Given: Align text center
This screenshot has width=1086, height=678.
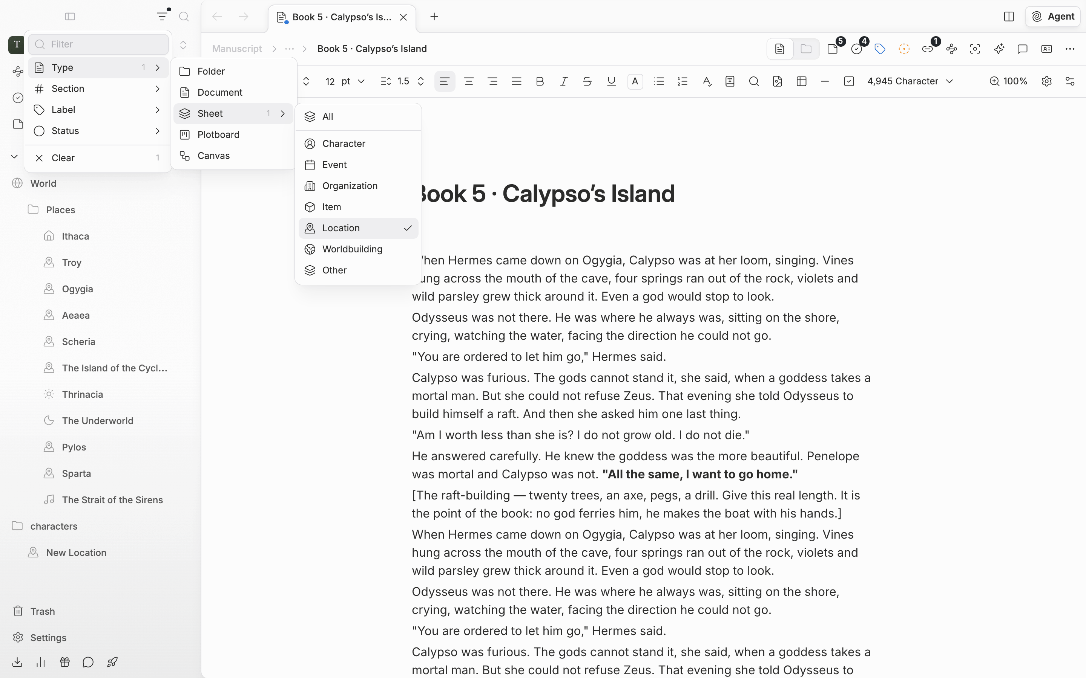Looking at the screenshot, I should 469,81.
